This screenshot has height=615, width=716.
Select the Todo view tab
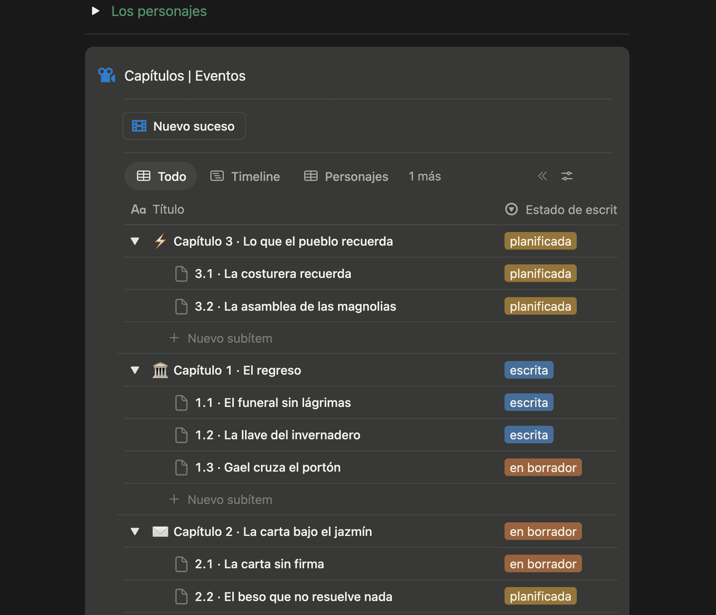161,176
